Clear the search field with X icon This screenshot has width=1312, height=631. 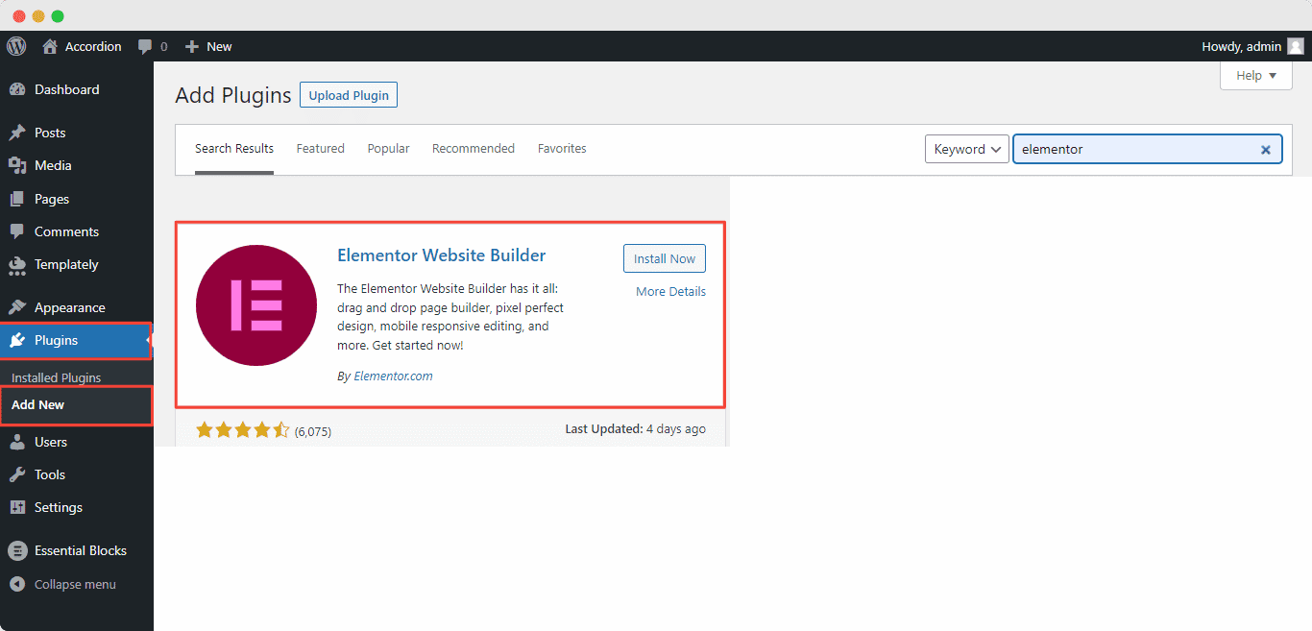(x=1265, y=149)
